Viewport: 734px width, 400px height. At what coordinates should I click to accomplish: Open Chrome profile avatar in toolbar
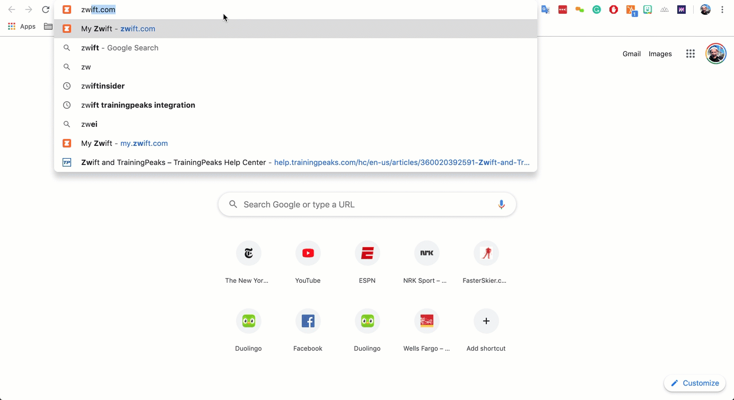point(705,10)
